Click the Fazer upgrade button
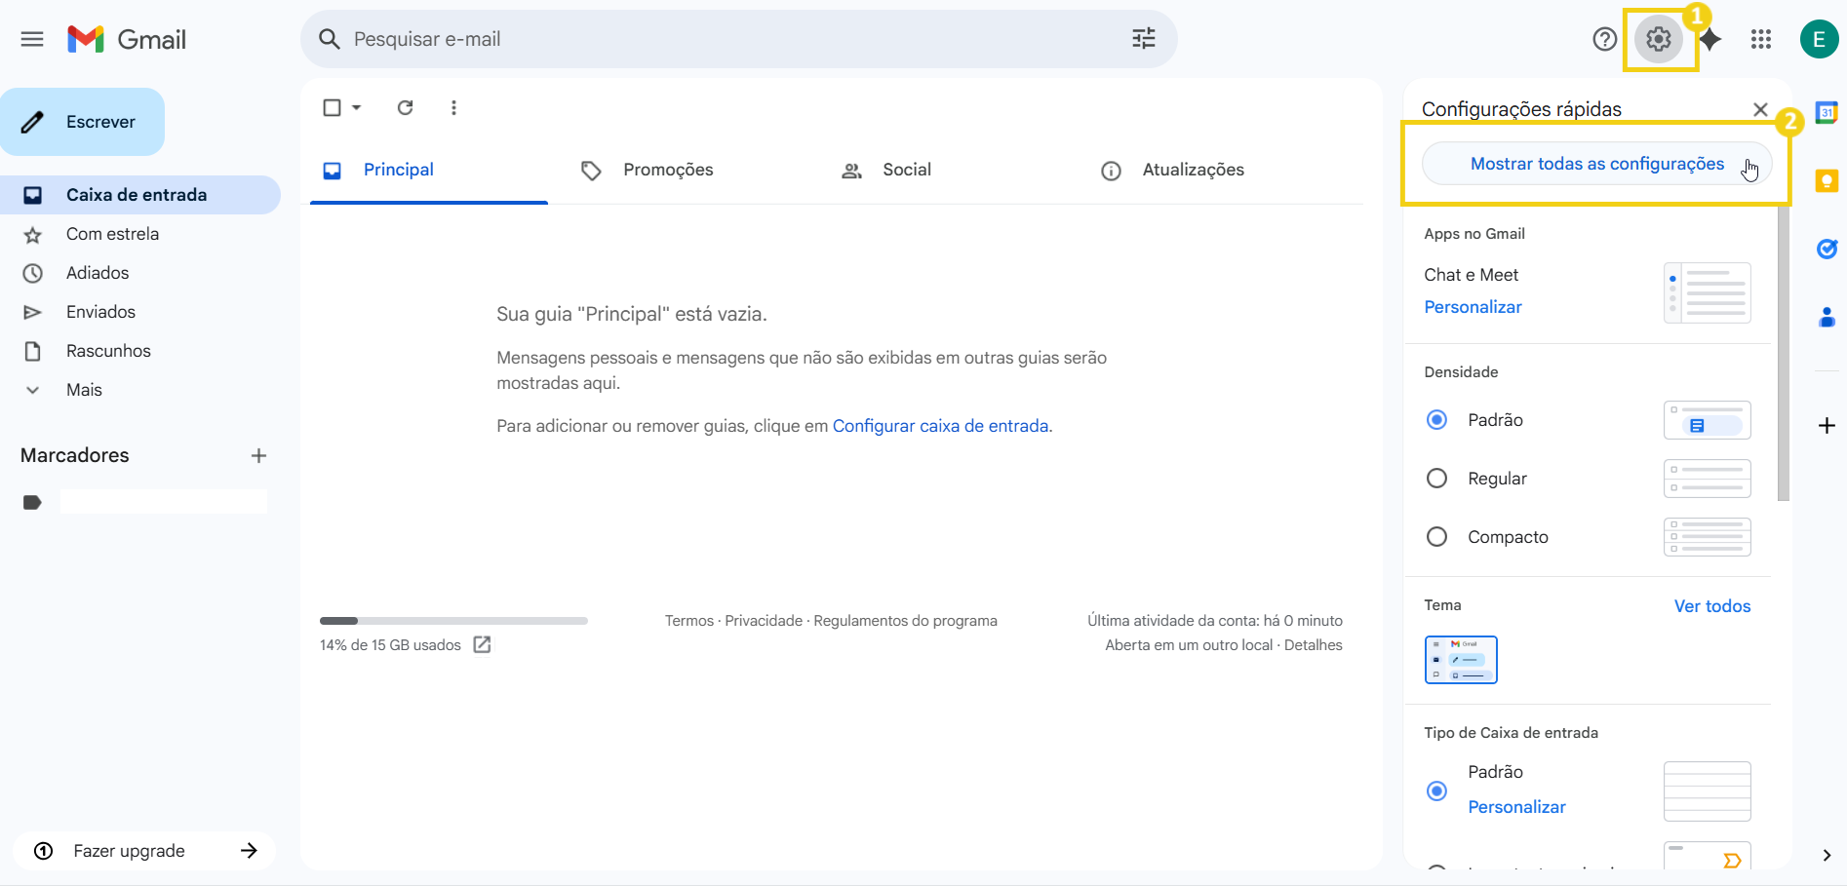1847x886 pixels. click(144, 851)
